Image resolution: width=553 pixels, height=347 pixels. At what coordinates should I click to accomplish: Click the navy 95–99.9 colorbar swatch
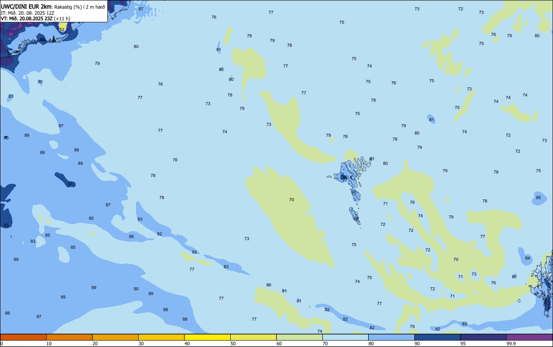tap(483, 337)
